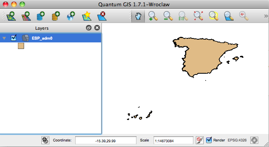The height and width of the screenshot is (147, 269).
Task: Click the Scale input field
Action: coord(173,140)
